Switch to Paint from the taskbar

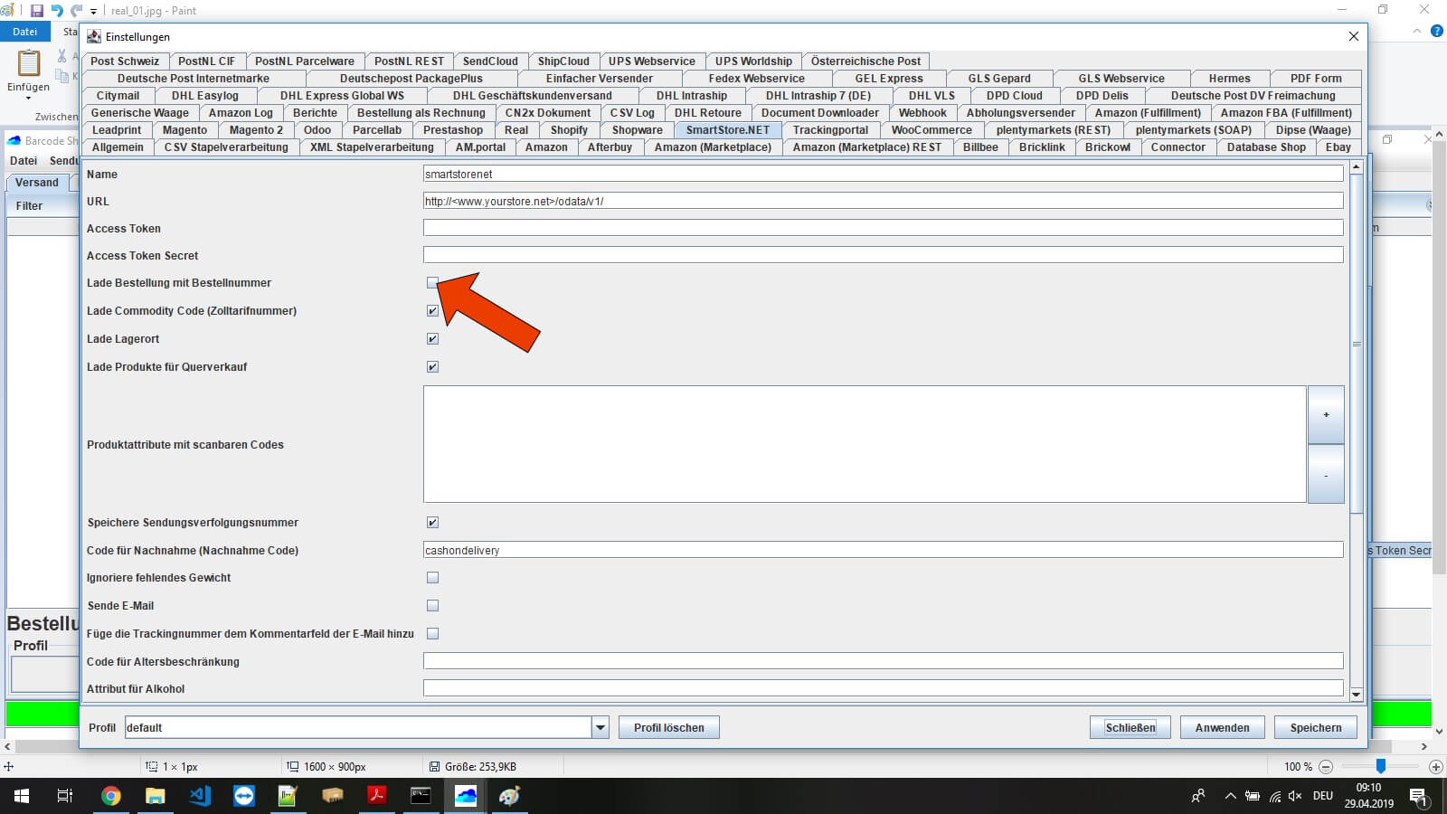tap(509, 796)
